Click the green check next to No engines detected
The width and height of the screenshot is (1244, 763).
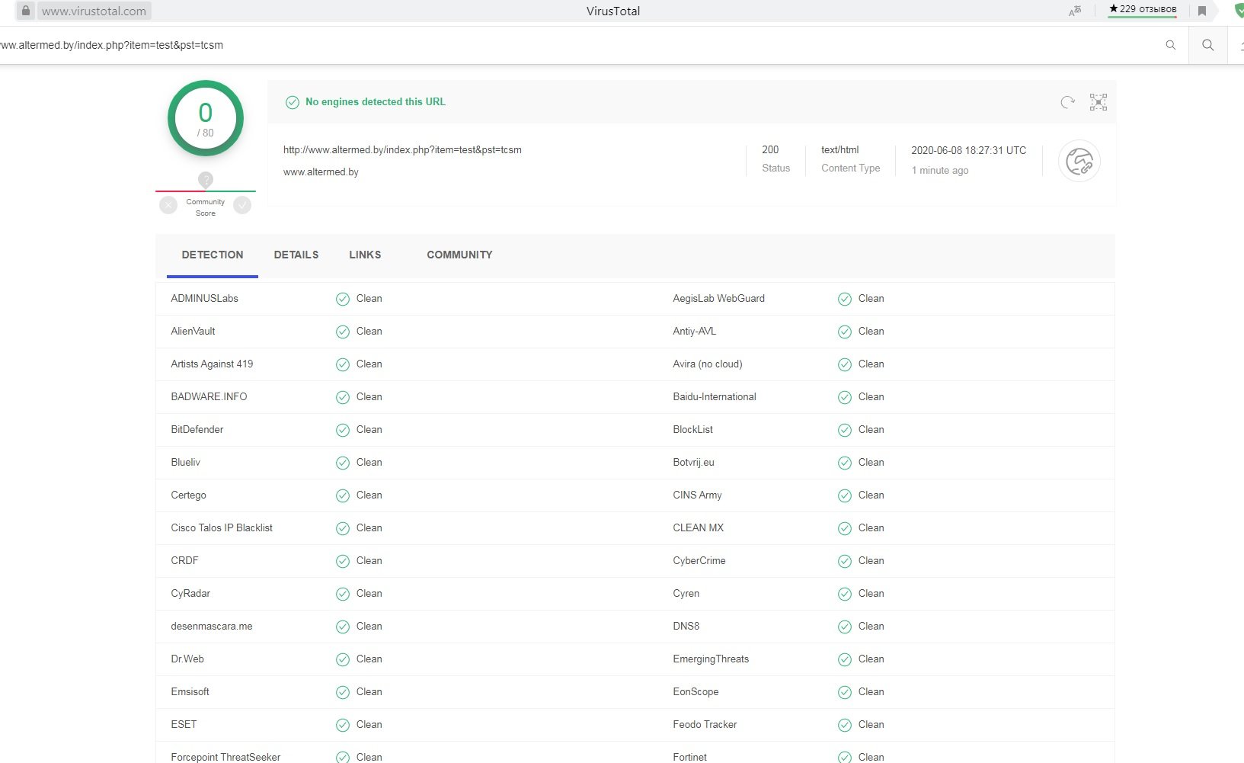pos(293,102)
